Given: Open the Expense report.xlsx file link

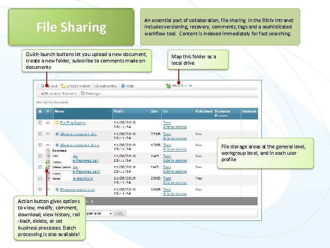Looking at the screenshot, I should (77, 190).
